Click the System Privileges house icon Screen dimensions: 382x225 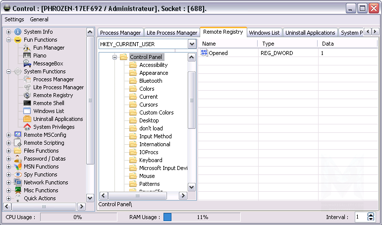pos(27,127)
